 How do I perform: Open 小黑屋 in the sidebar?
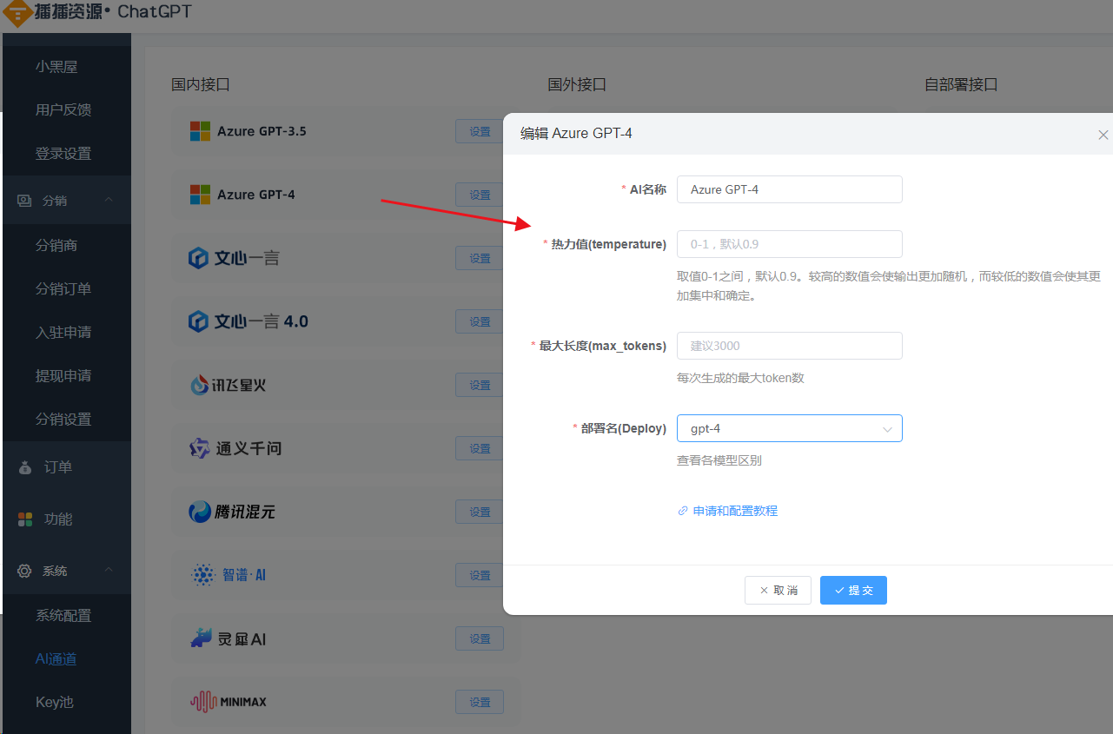pos(56,67)
